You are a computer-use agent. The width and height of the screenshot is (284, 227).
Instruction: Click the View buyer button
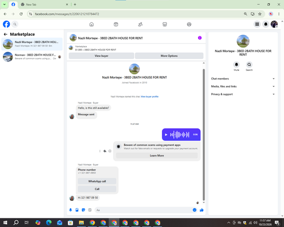pyautogui.click(x=101, y=56)
